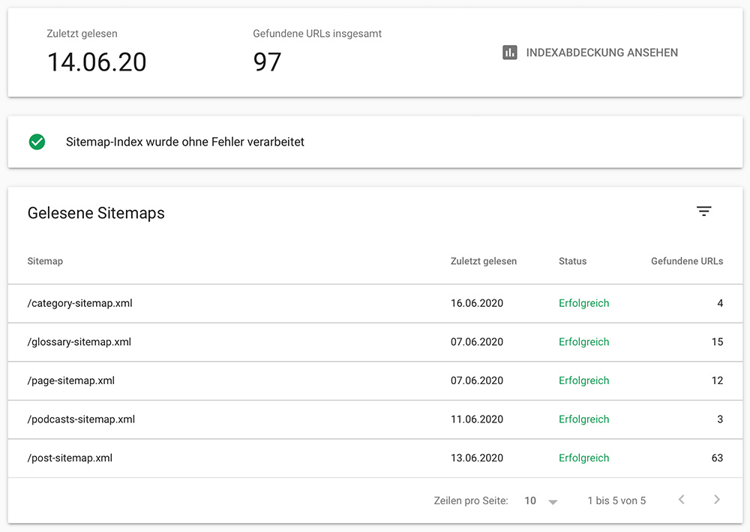Click the green checkmark status icon
750x532 pixels.
click(x=37, y=142)
